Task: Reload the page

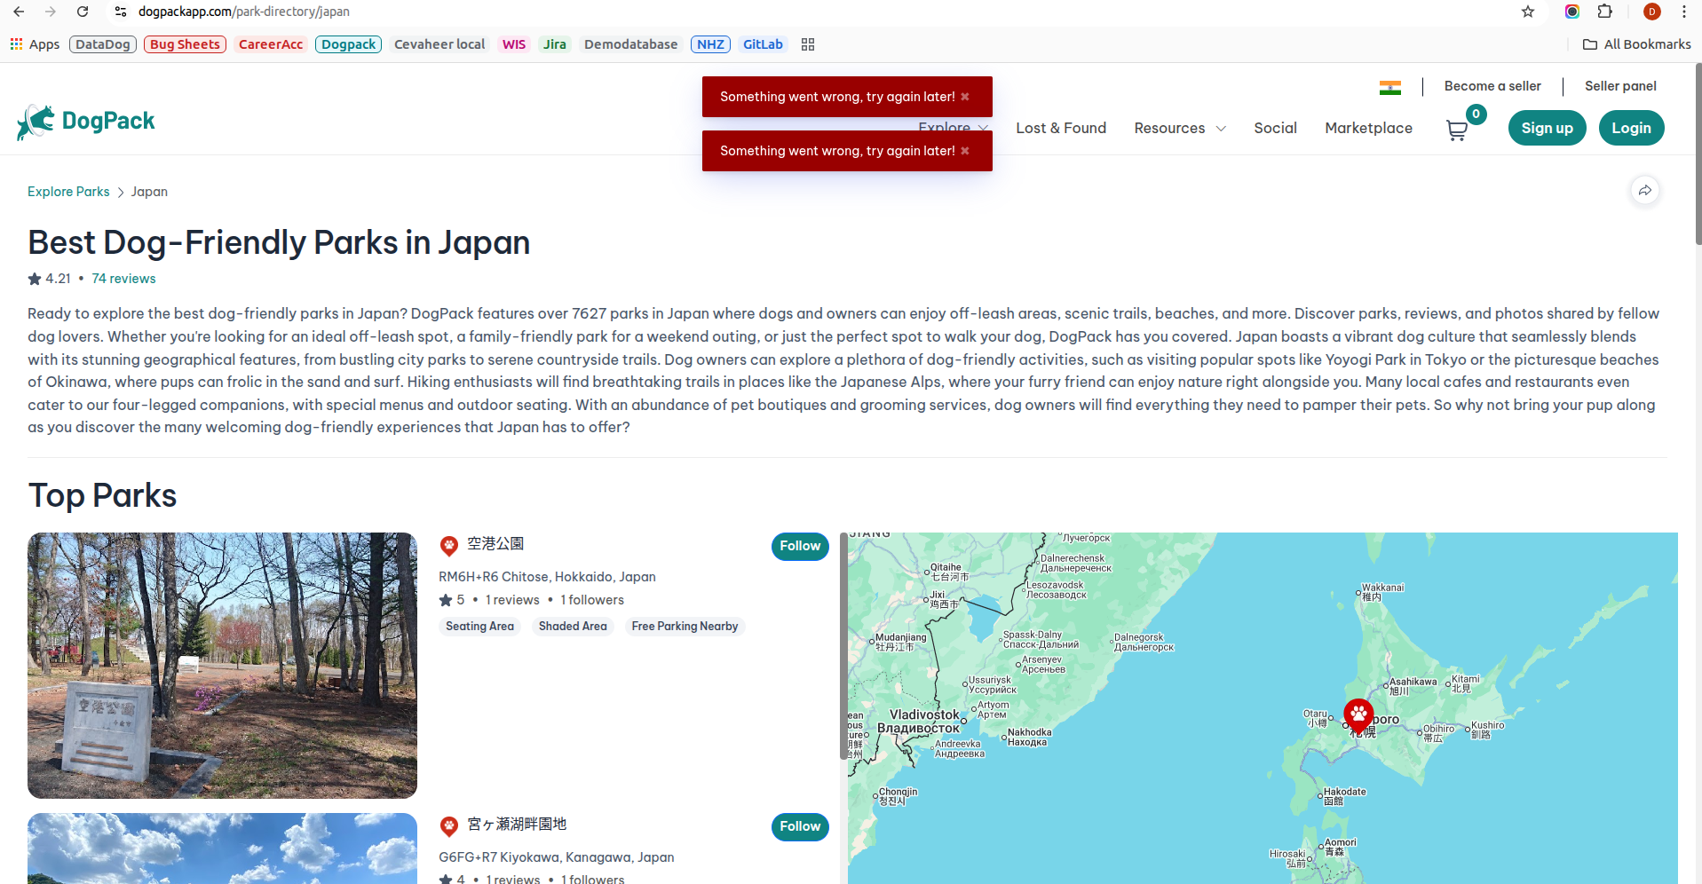Action: click(83, 12)
